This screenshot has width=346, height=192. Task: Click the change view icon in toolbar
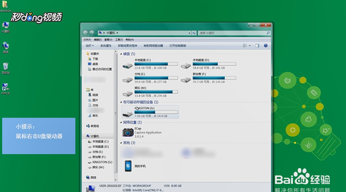[x=245, y=45]
